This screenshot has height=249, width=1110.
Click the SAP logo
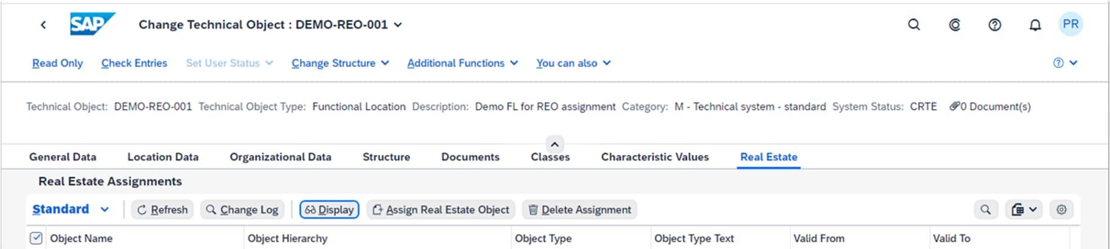pos(92,24)
